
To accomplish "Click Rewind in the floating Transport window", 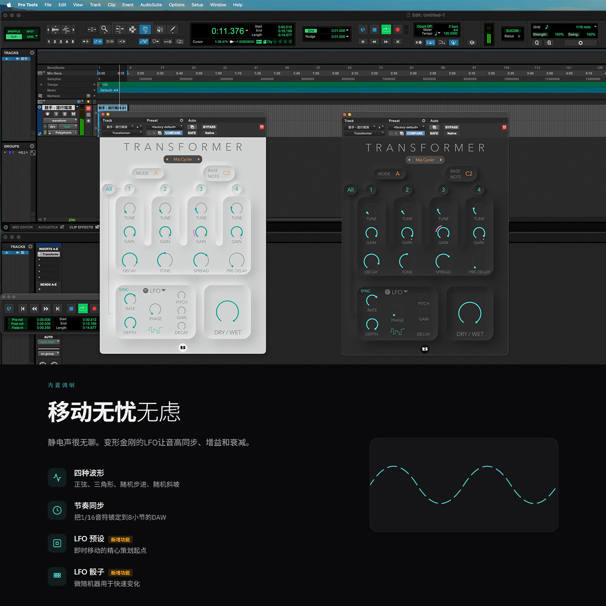I will [35, 309].
